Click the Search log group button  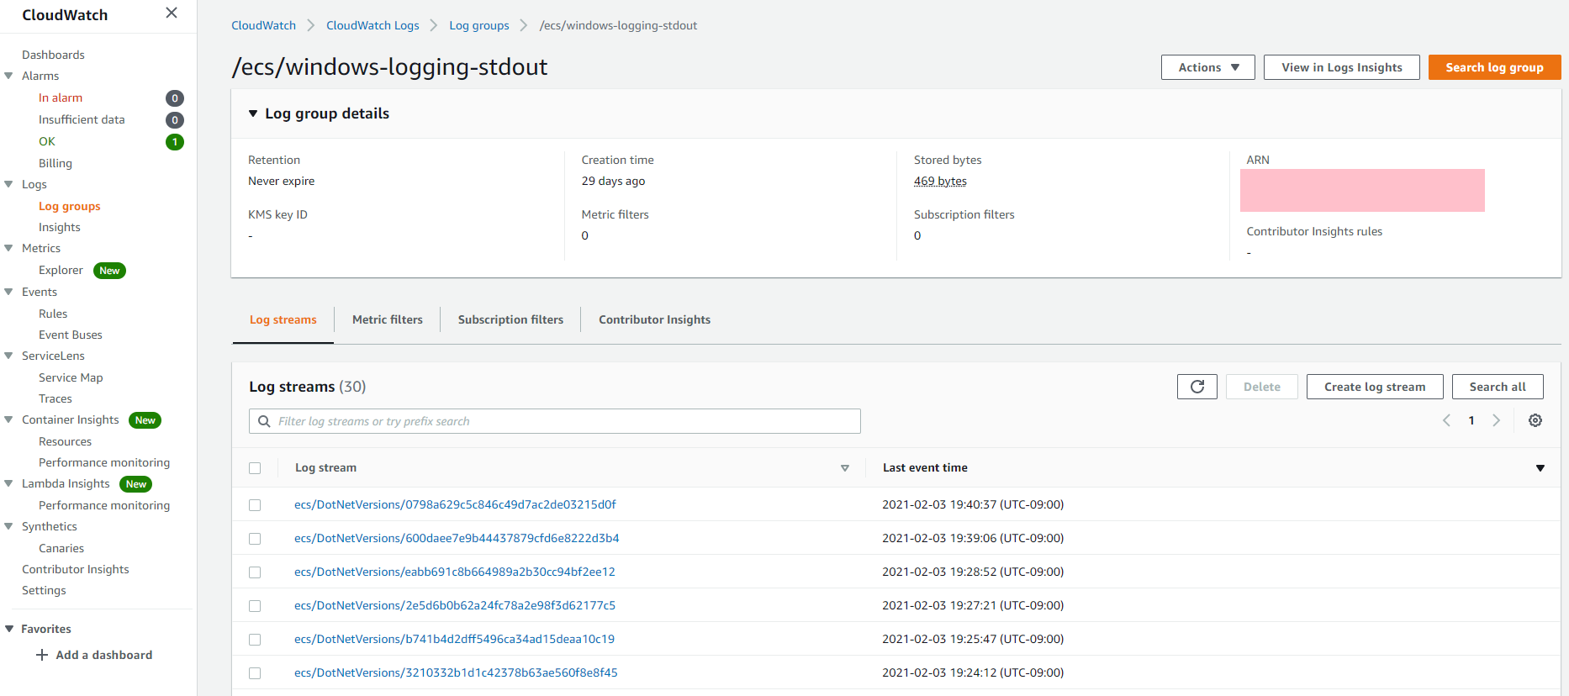[1494, 67]
